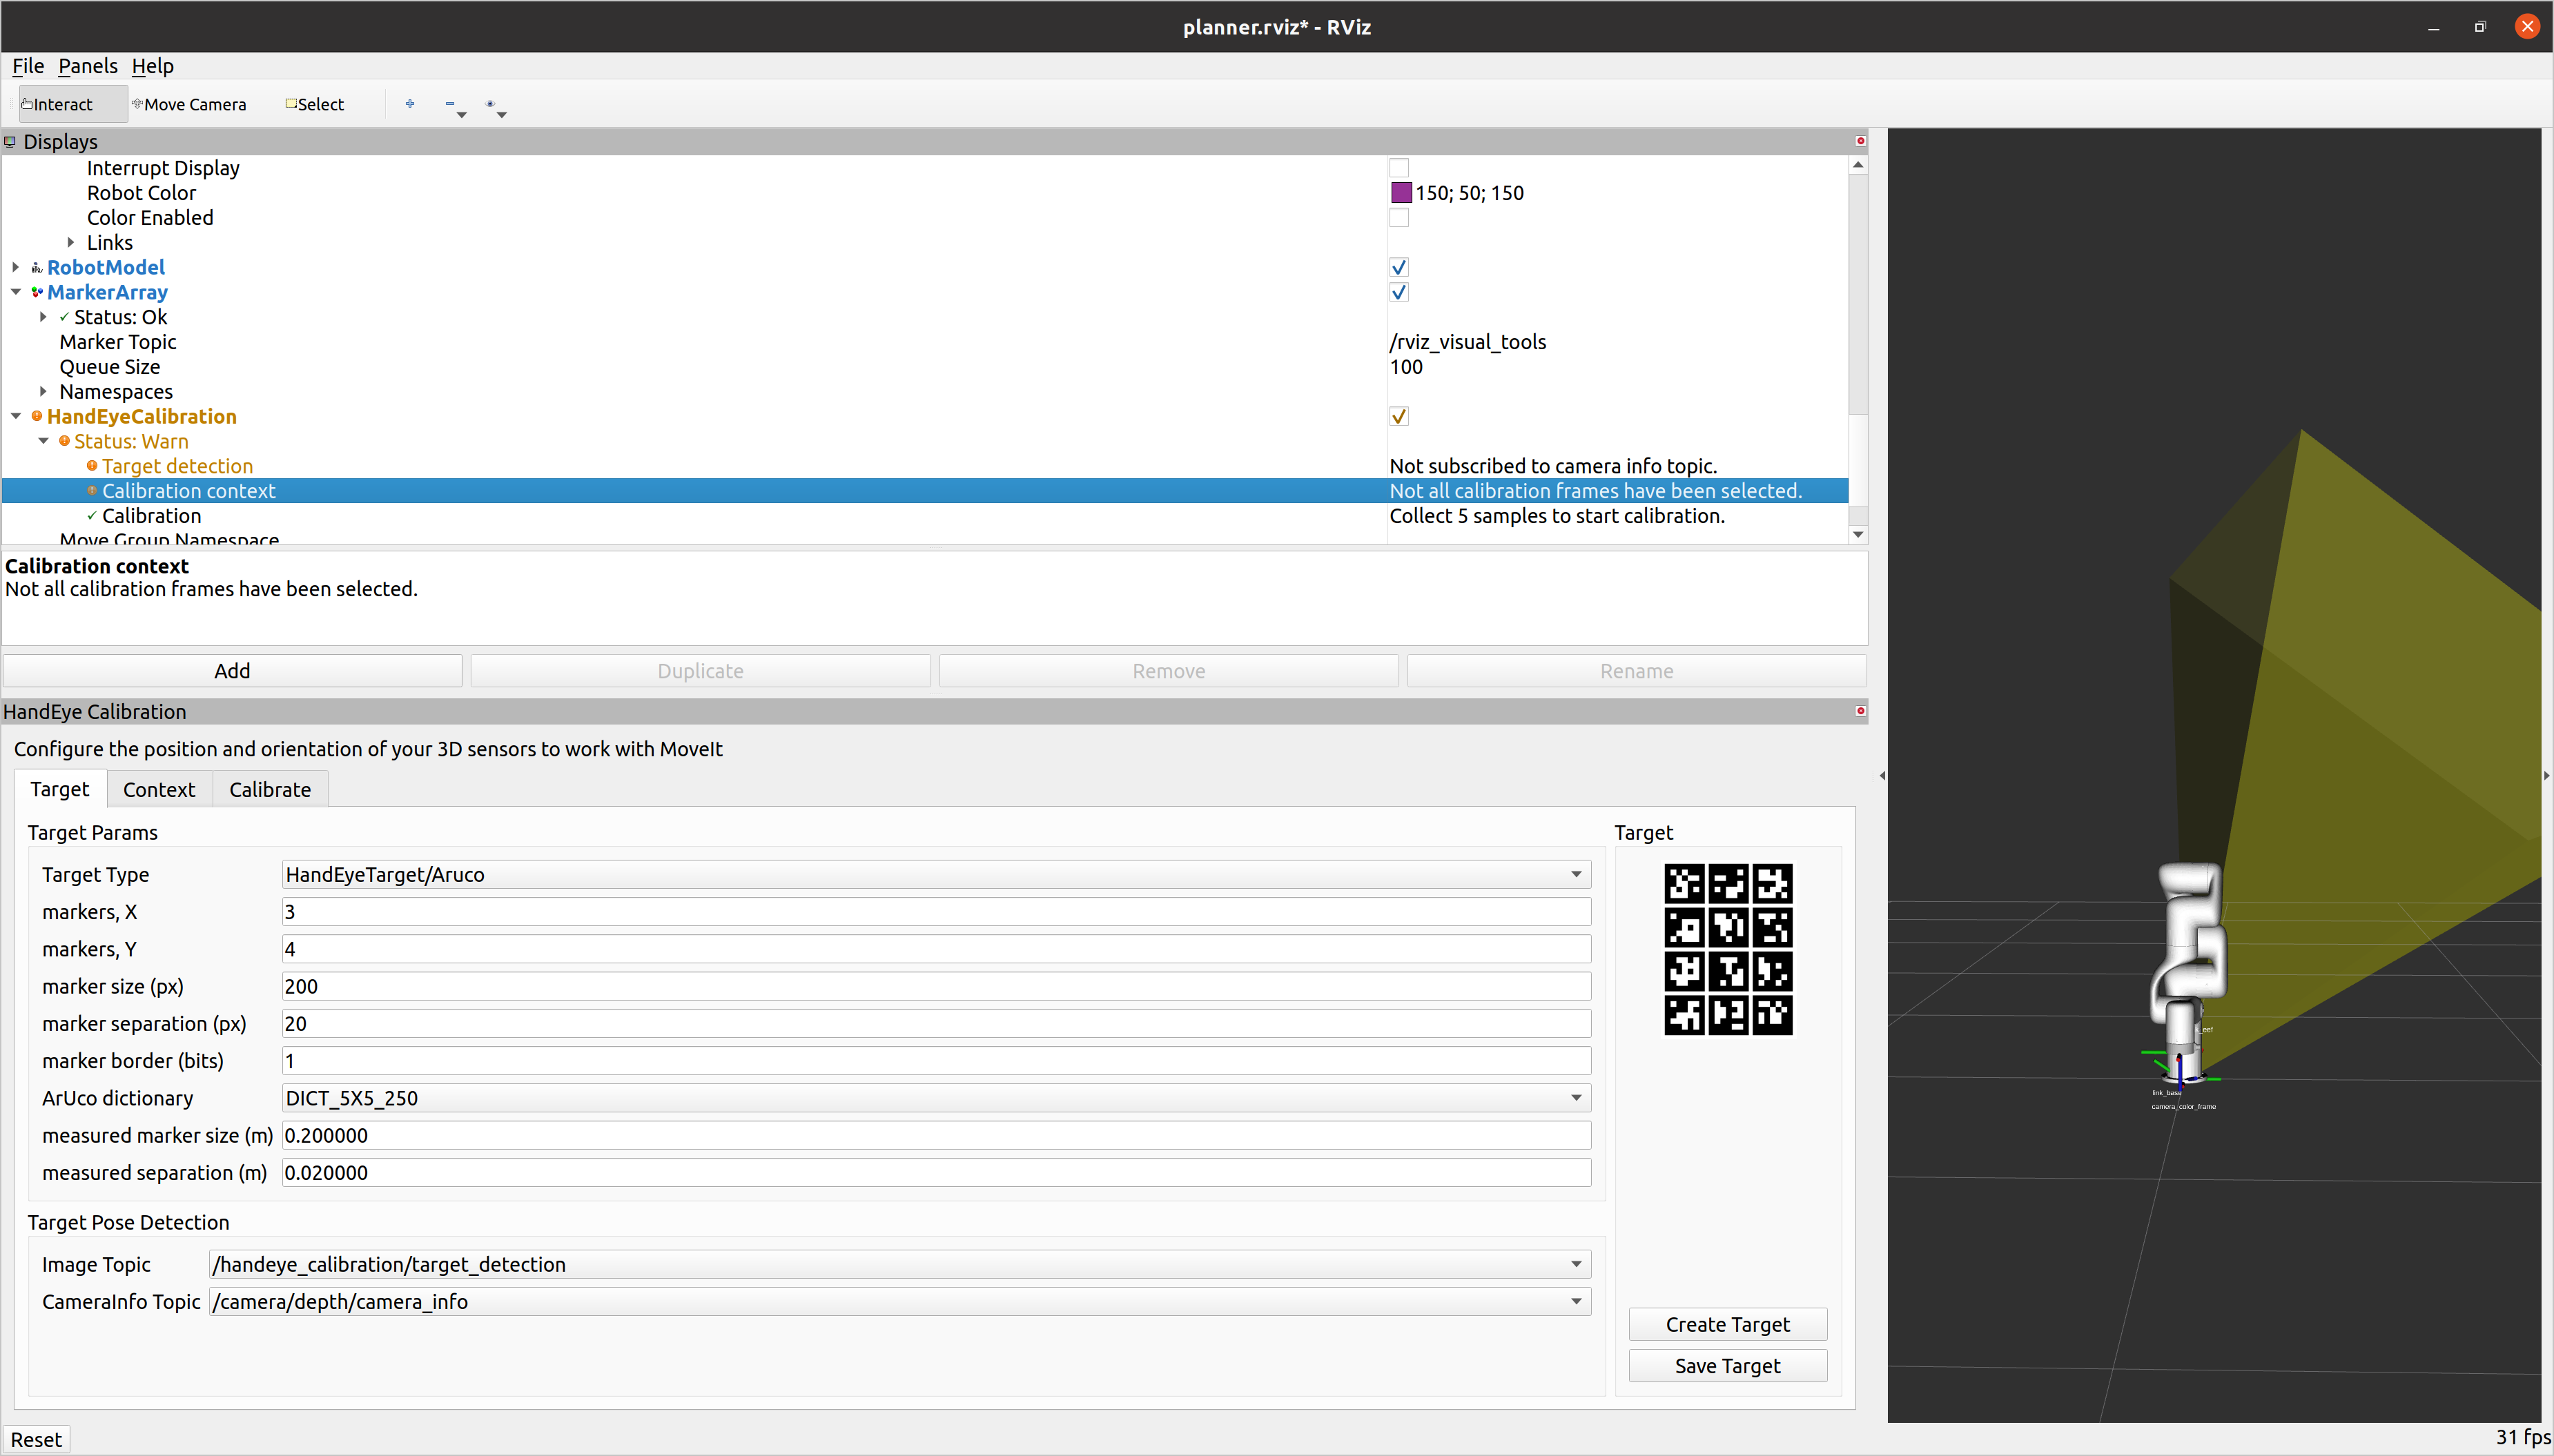This screenshot has height=1456, width=2554.
Task: Activate the Interact tool
Action: pyautogui.click(x=59, y=104)
